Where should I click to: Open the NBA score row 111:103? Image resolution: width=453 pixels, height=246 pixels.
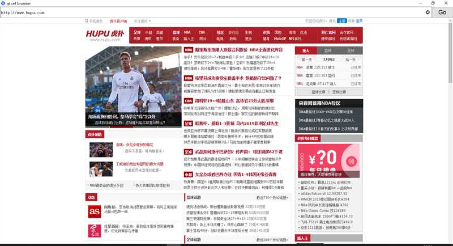(x=329, y=75)
